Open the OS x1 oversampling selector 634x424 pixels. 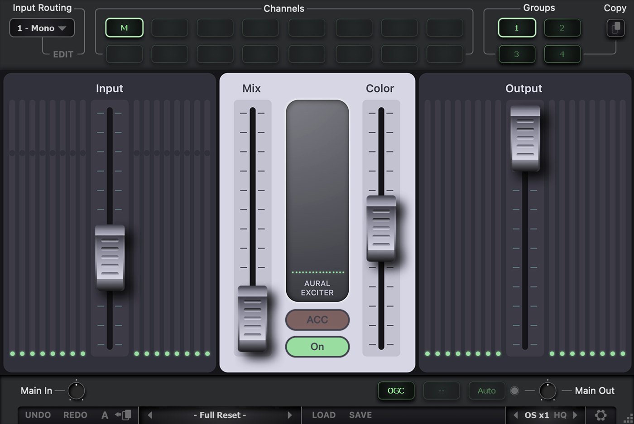coord(537,415)
